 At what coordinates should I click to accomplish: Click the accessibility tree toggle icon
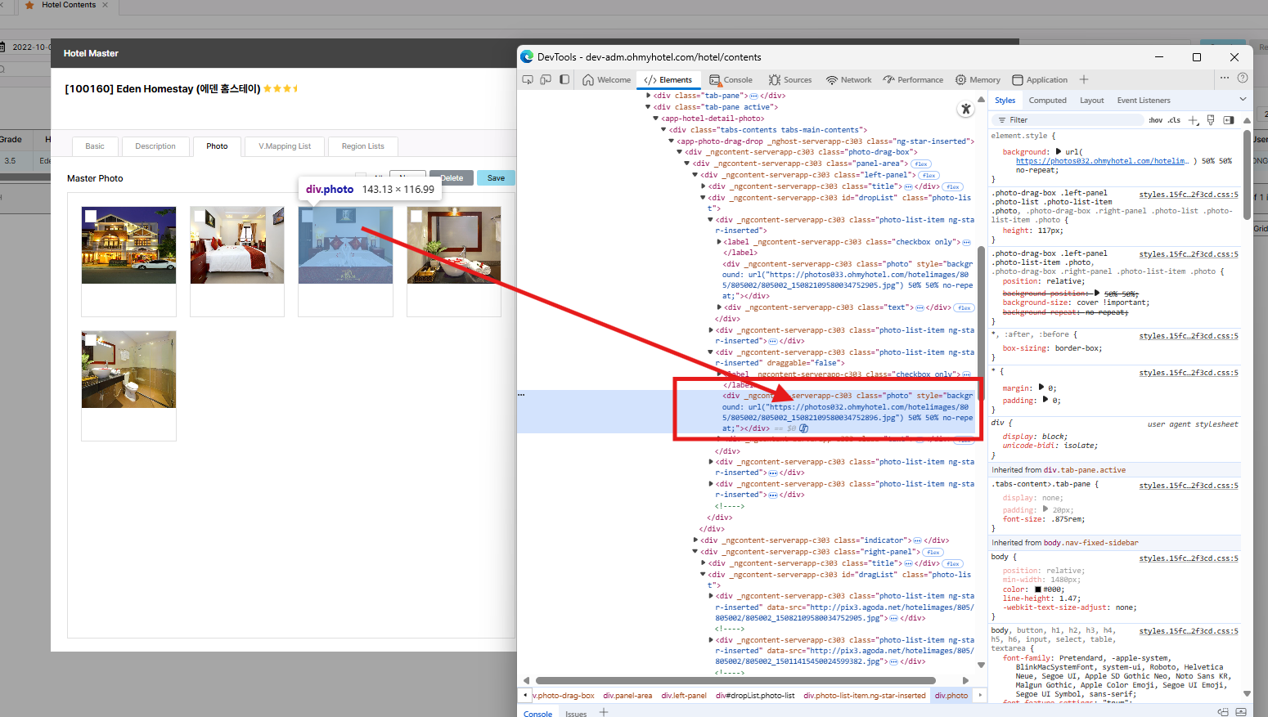(965, 109)
